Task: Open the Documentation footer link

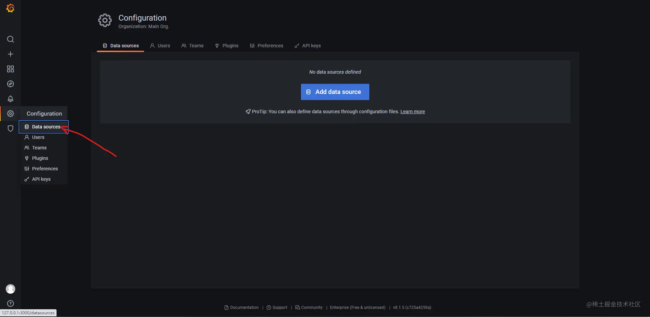Action: coord(241,308)
